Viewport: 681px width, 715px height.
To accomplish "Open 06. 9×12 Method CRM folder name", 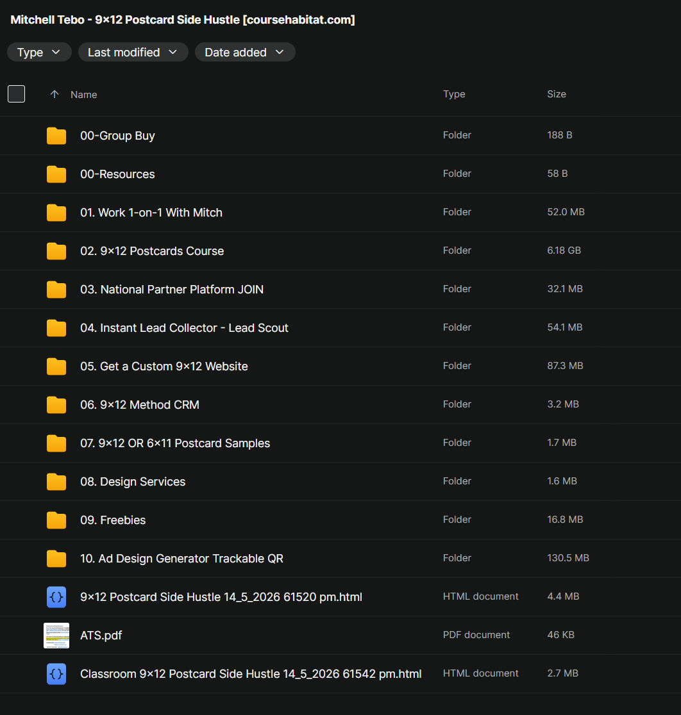I will click(140, 405).
